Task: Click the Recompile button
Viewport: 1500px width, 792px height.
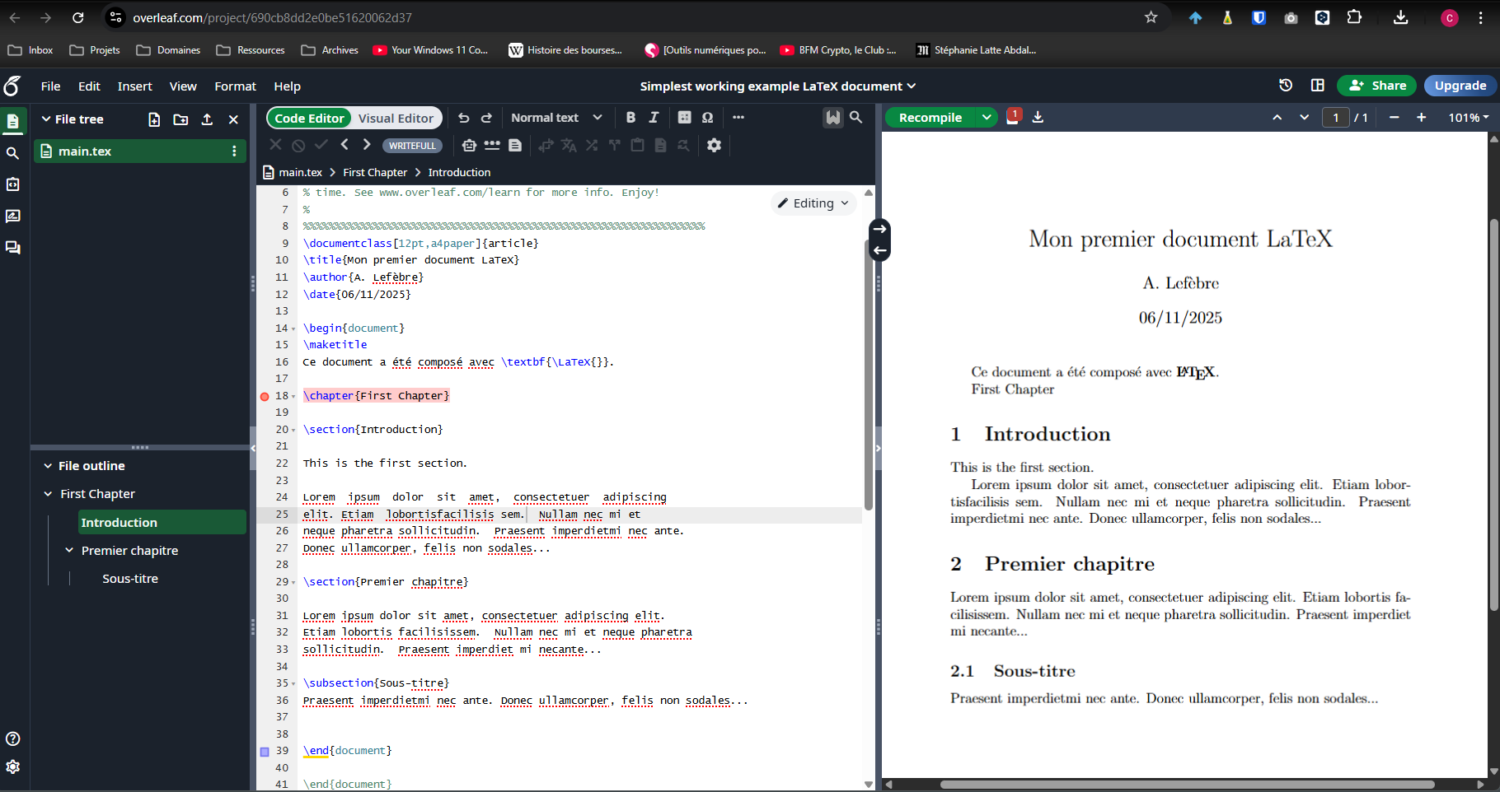Action: tap(930, 118)
